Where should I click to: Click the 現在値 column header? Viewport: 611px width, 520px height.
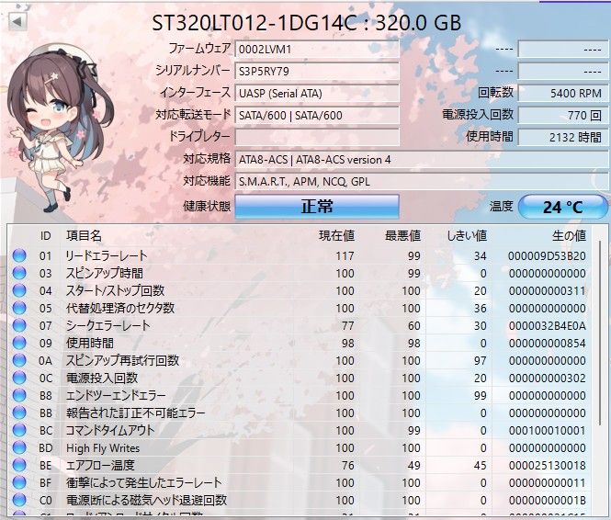coord(336,236)
